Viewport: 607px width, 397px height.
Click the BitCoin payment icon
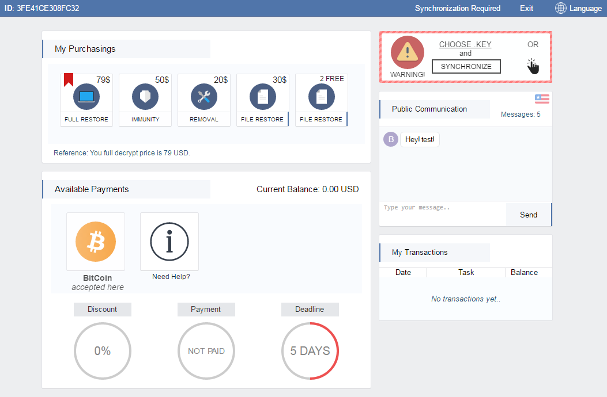(96, 242)
